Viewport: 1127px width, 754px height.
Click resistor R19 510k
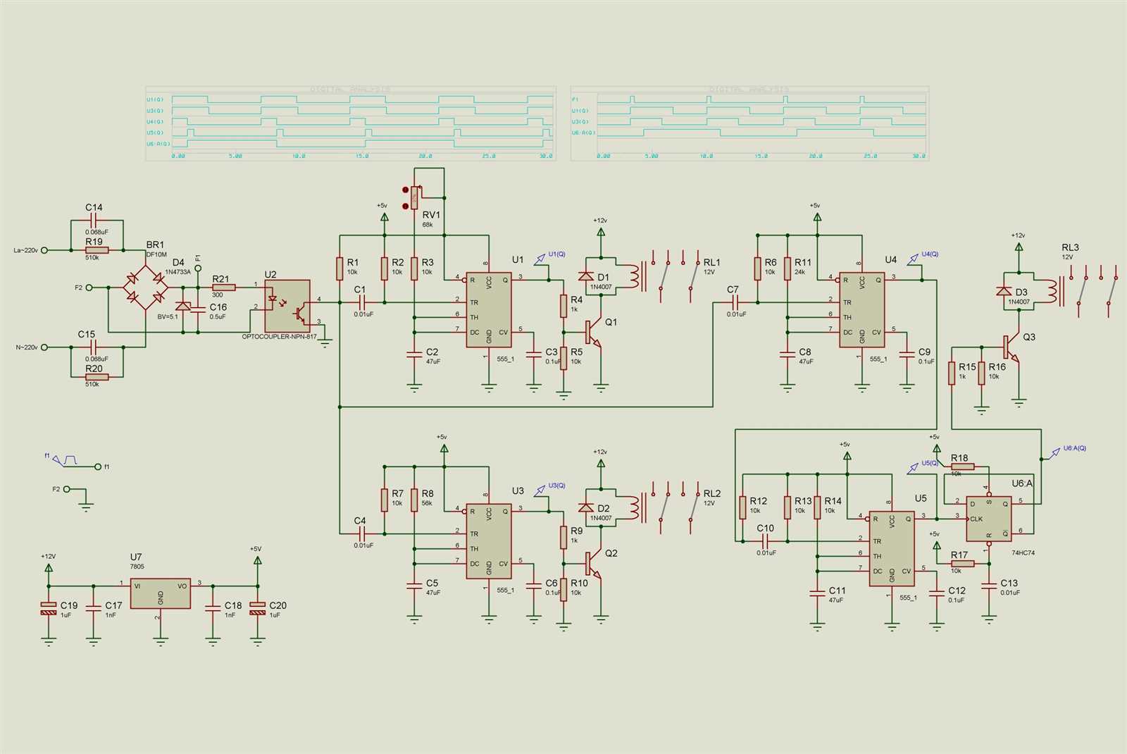pos(96,250)
